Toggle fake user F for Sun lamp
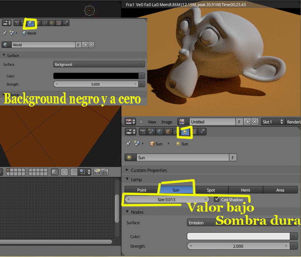The image size is (301, 257). [233, 157]
